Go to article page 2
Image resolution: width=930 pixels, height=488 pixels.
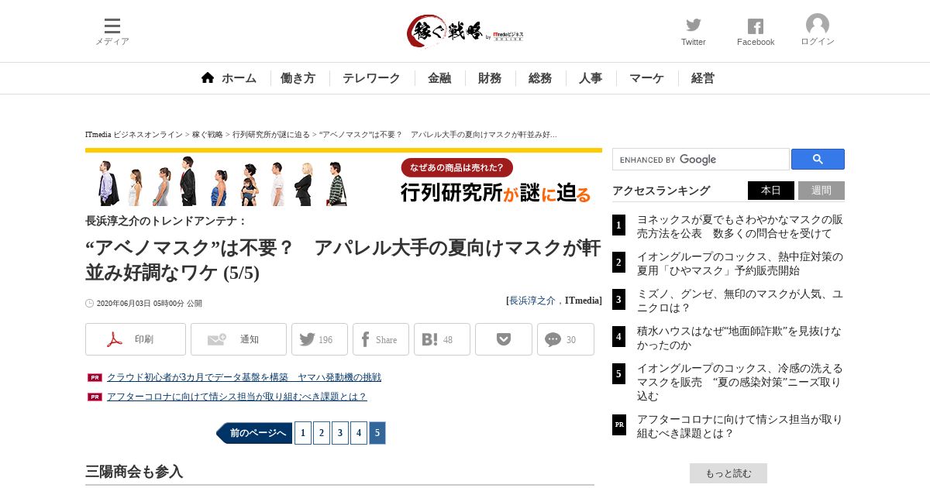click(322, 433)
